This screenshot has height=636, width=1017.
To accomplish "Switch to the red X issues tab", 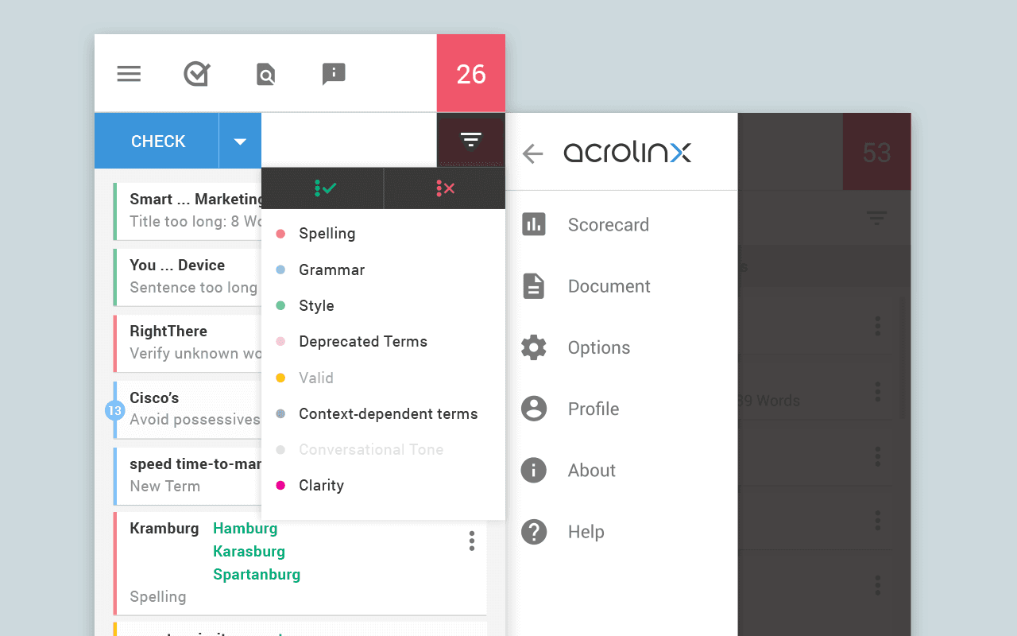I will [x=444, y=188].
